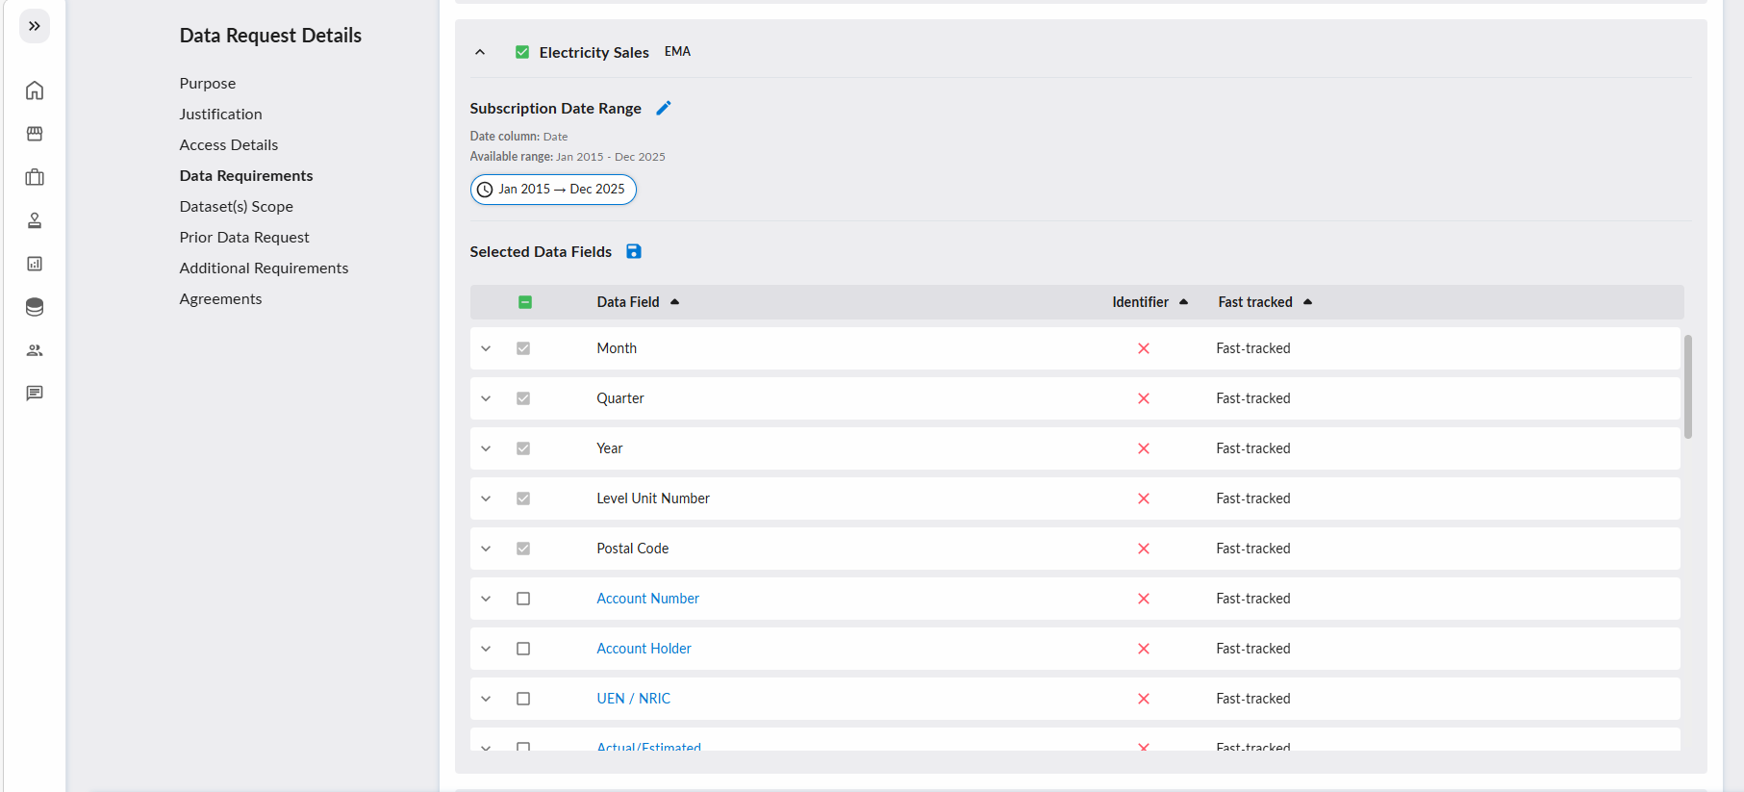Image resolution: width=1744 pixels, height=792 pixels.
Task: Navigate to Dataset(s) Scope section
Action: pyautogui.click(x=237, y=207)
